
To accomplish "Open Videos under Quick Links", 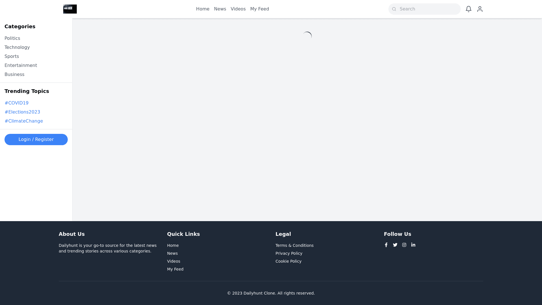I will tap(173, 261).
